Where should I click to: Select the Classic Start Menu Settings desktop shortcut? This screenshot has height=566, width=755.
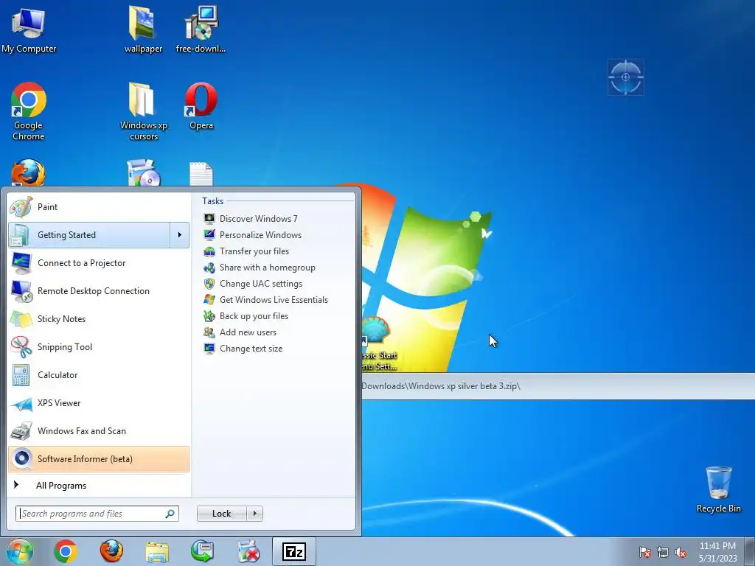point(380,344)
